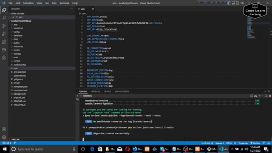Open terminal launch profile dropdown arrow

point(262,96)
